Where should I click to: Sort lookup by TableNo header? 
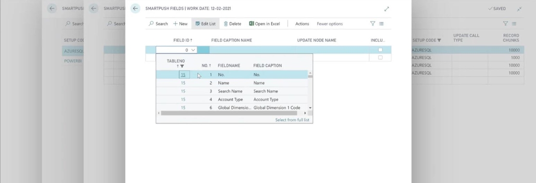pos(176,61)
